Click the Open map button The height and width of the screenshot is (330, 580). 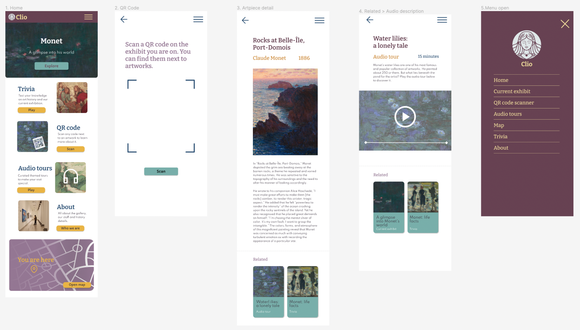click(77, 285)
